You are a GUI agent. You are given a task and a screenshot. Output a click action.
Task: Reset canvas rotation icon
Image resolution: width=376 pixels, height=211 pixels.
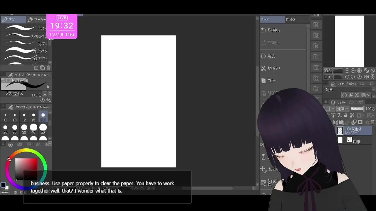(359, 77)
